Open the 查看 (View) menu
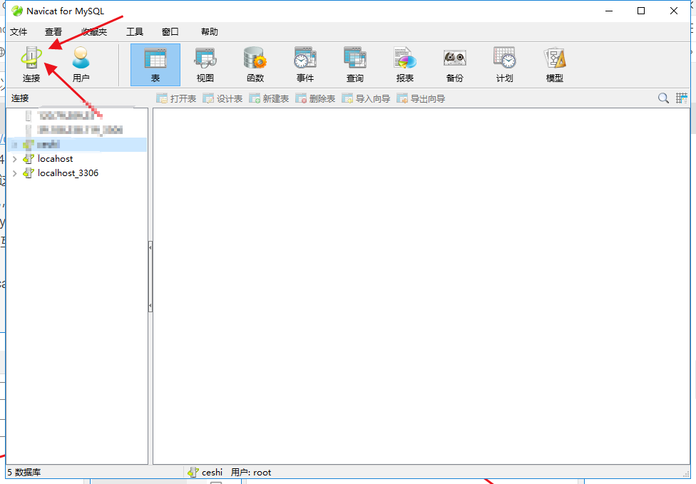This screenshot has height=484, width=696. (53, 32)
